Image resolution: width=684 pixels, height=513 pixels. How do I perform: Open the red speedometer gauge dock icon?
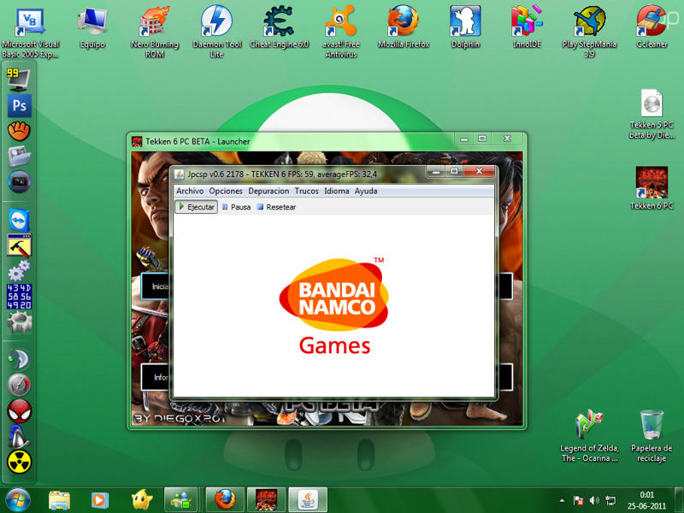click(x=19, y=386)
